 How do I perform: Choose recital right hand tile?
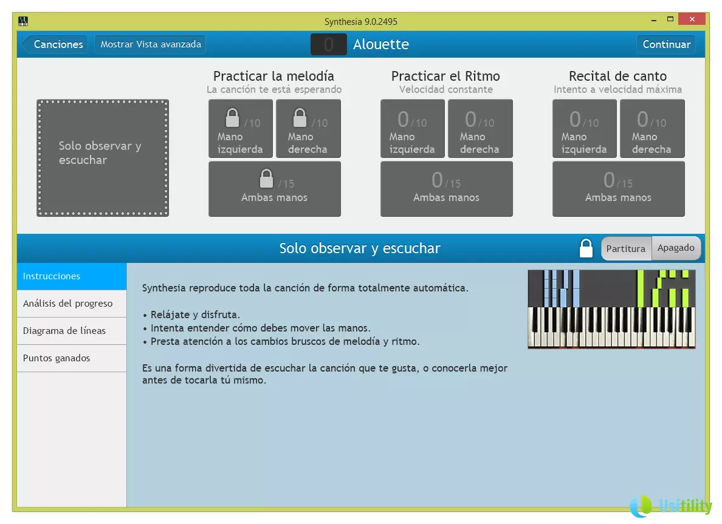pyautogui.click(x=652, y=129)
